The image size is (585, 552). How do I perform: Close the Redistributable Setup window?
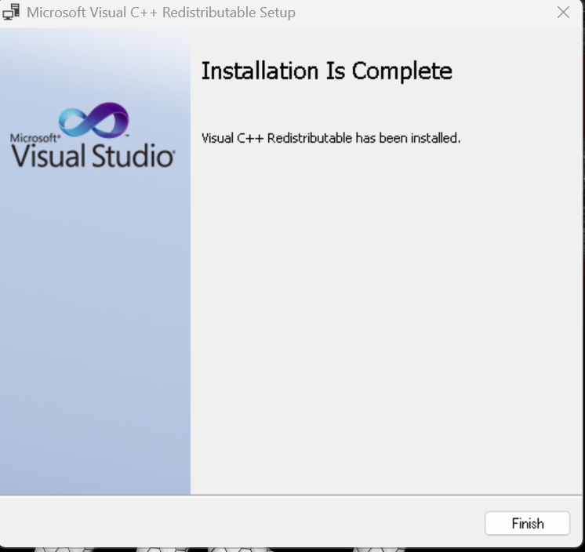coord(563,13)
